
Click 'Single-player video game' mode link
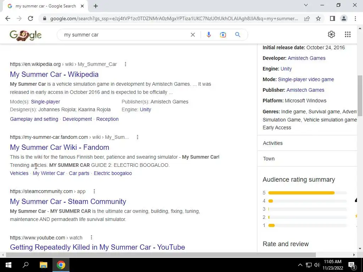pos(306,79)
